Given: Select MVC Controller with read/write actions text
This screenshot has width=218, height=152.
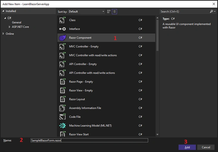Looking at the screenshot, I should (x=93, y=55).
